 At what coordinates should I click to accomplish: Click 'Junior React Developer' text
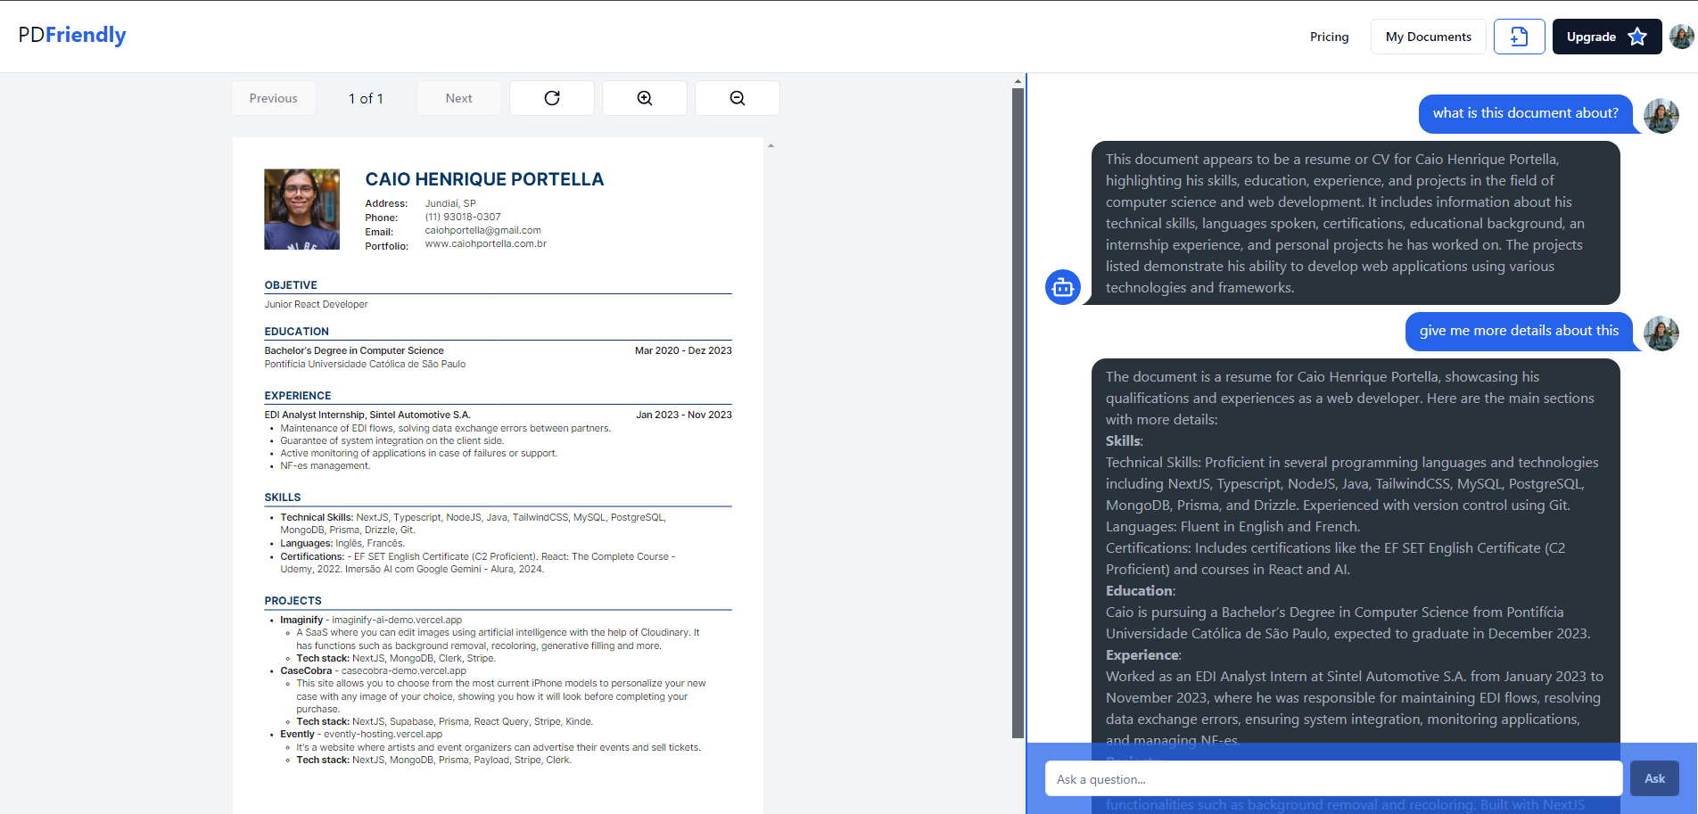[317, 305]
